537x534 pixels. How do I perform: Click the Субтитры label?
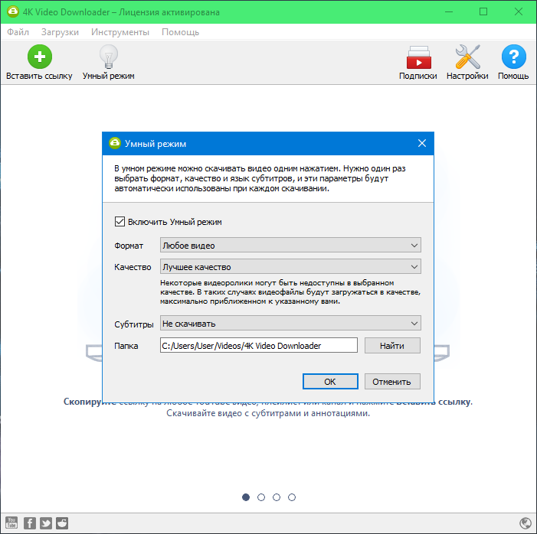(x=133, y=324)
